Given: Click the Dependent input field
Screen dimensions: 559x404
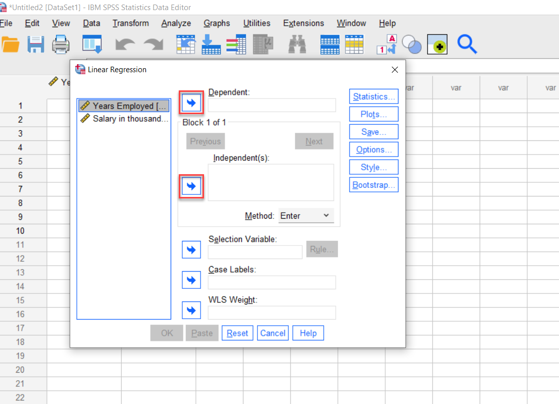Looking at the screenshot, I should (x=272, y=105).
